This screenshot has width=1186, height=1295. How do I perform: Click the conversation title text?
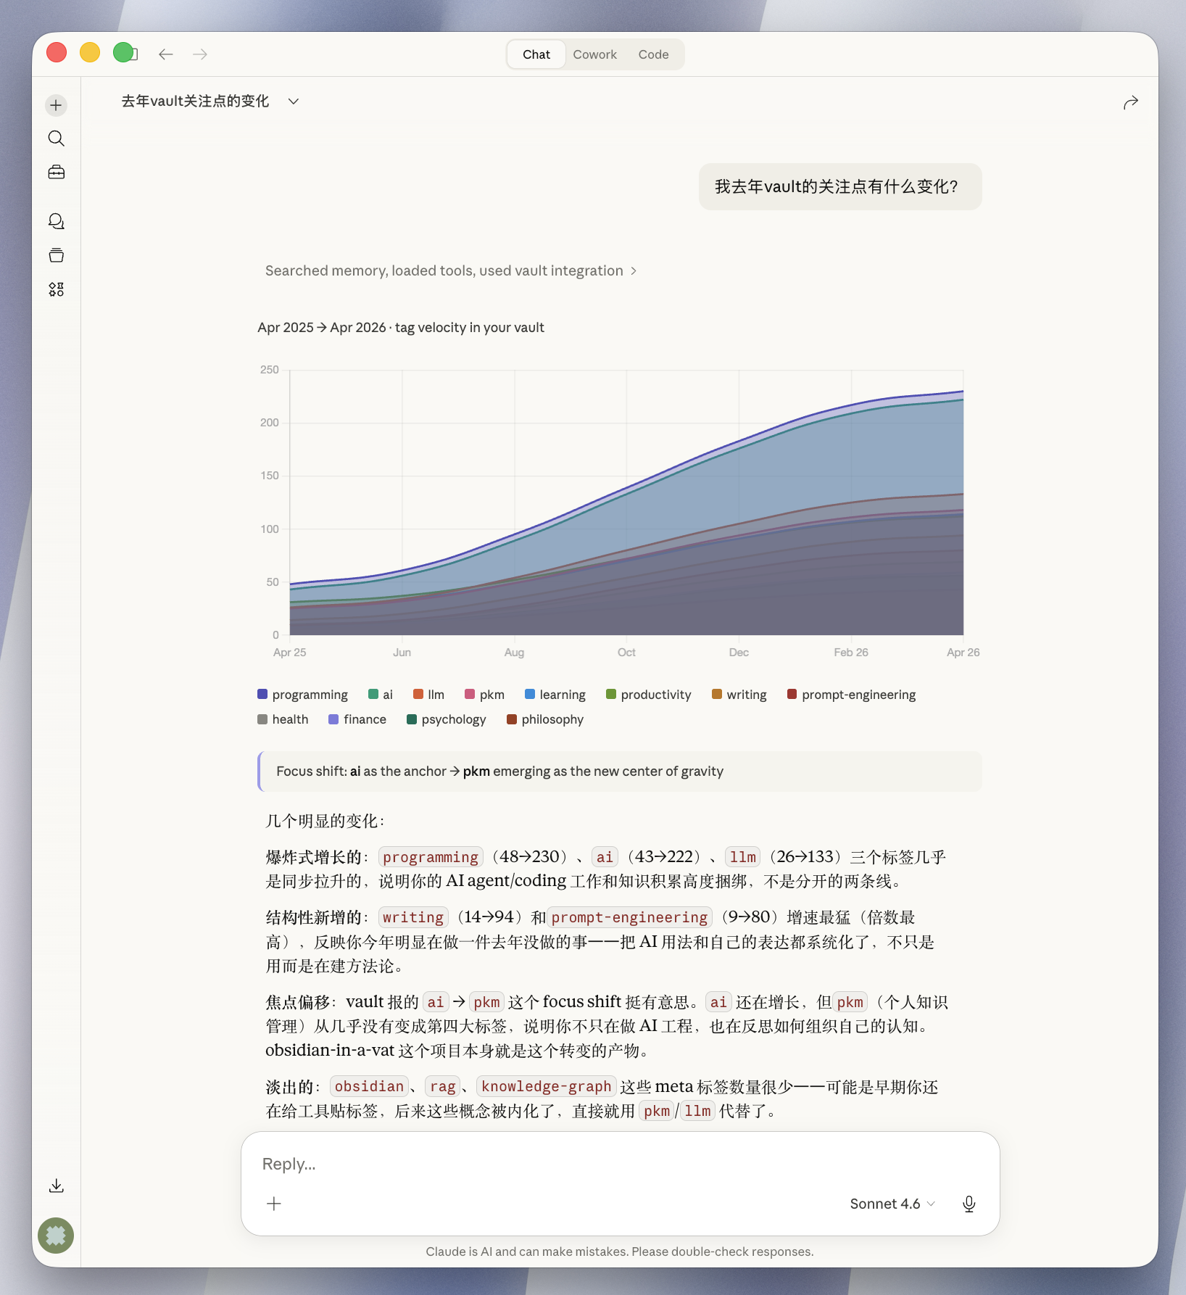click(x=195, y=102)
